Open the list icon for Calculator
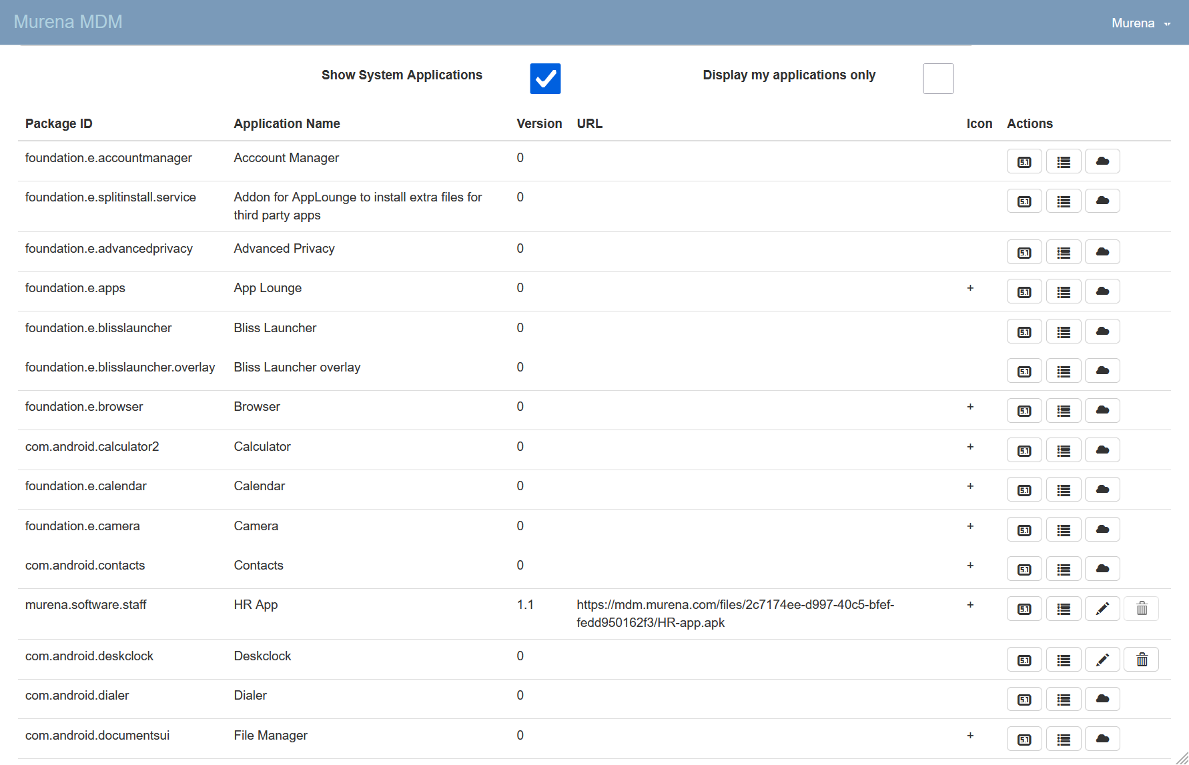The width and height of the screenshot is (1189, 765). (1064, 451)
